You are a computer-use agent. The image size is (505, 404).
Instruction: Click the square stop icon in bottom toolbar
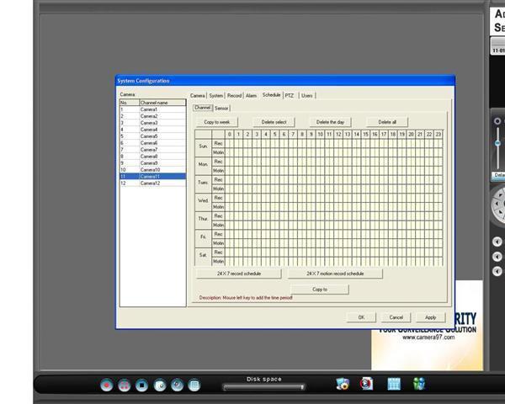pos(142,385)
